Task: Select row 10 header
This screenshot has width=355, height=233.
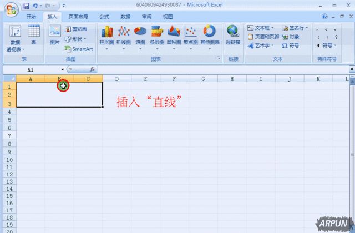Action: pos(9,160)
